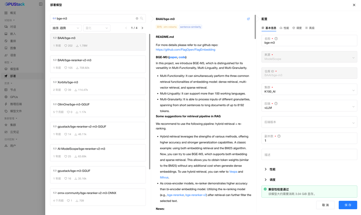This screenshot has width=361, height=215.
Task: Open the Vespa link in README
Action: pos(233,172)
